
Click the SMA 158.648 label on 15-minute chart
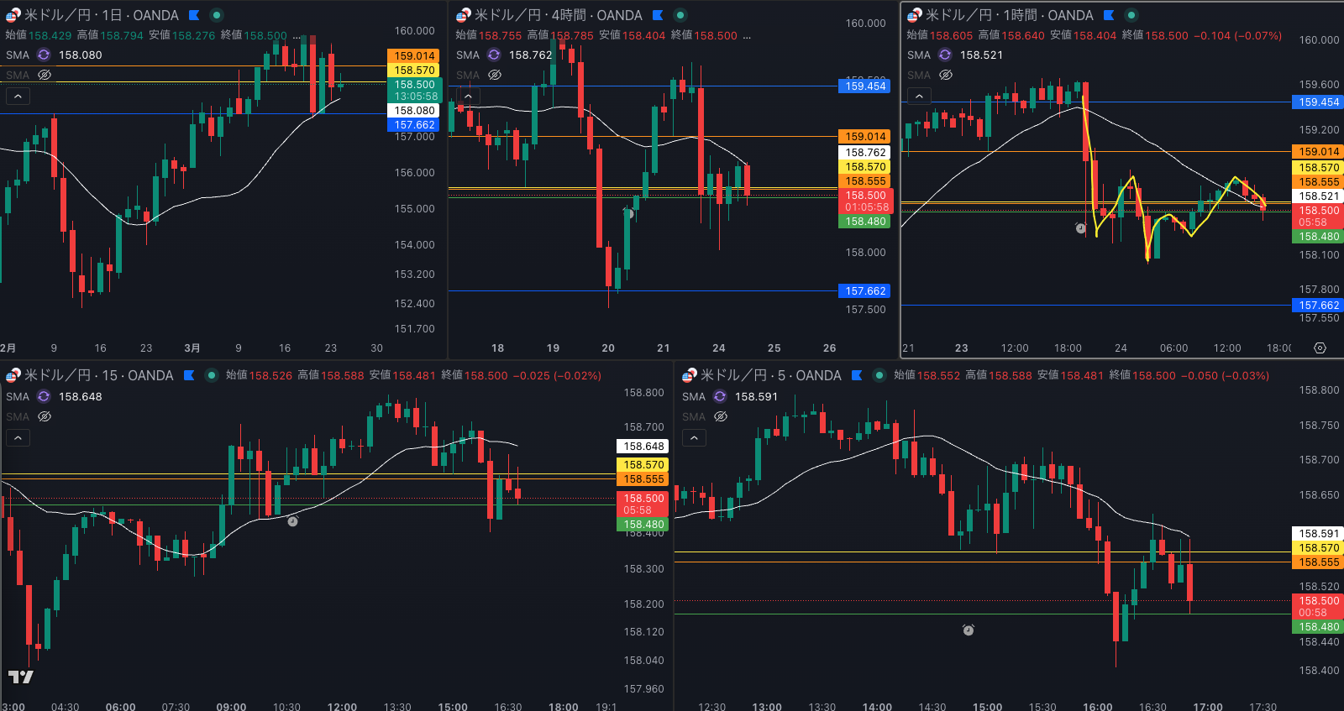pos(80,396)
